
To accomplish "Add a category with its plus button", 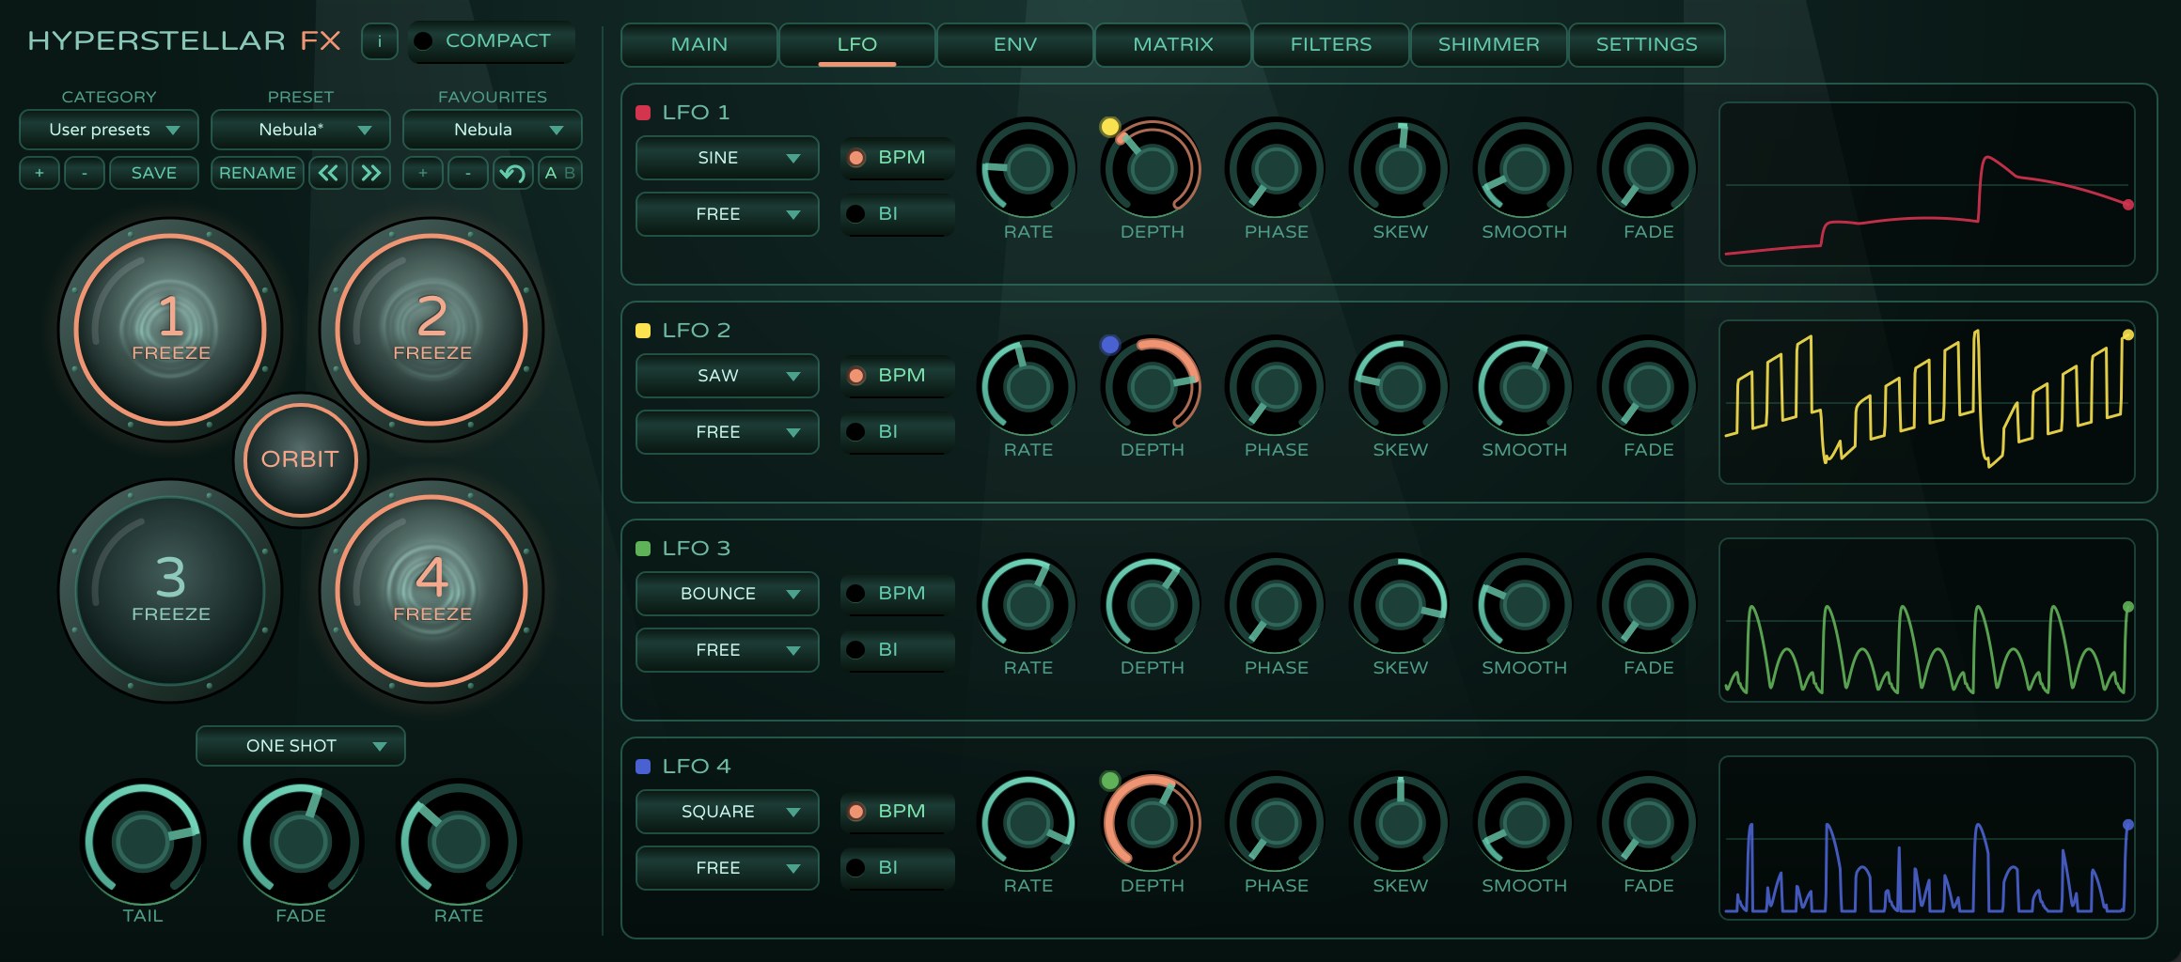I will point(39,173).
